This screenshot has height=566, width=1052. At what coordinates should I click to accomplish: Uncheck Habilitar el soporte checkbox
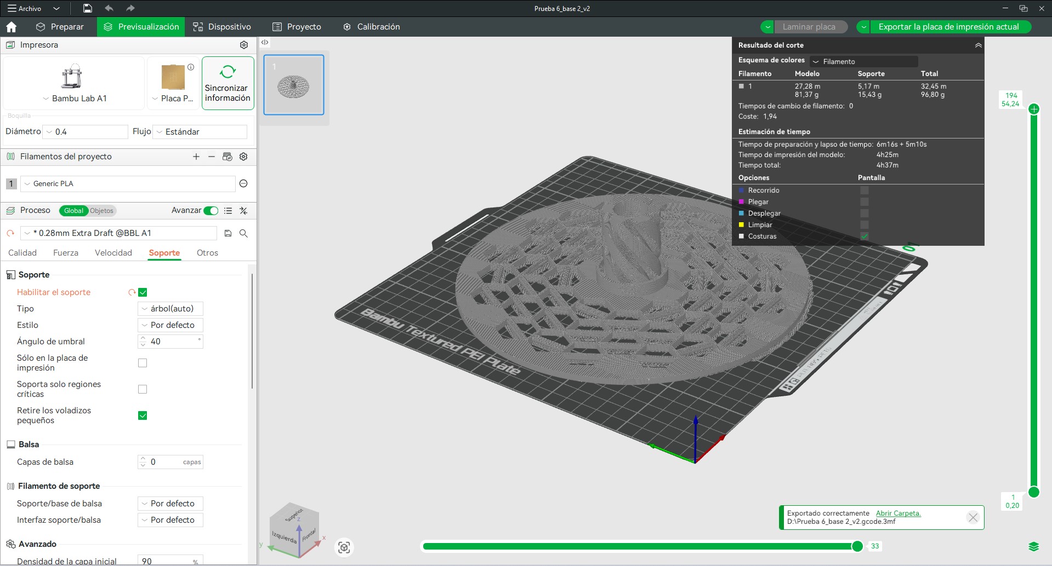(x=143, y=292)
